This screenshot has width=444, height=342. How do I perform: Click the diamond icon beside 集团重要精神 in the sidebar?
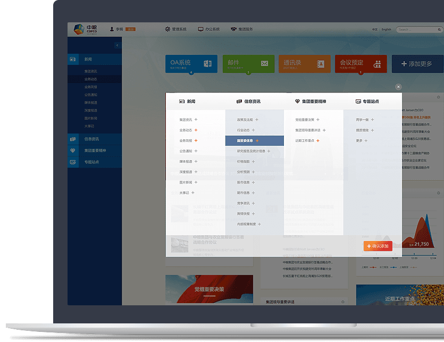pyautogui.click(x=73, y=151)
